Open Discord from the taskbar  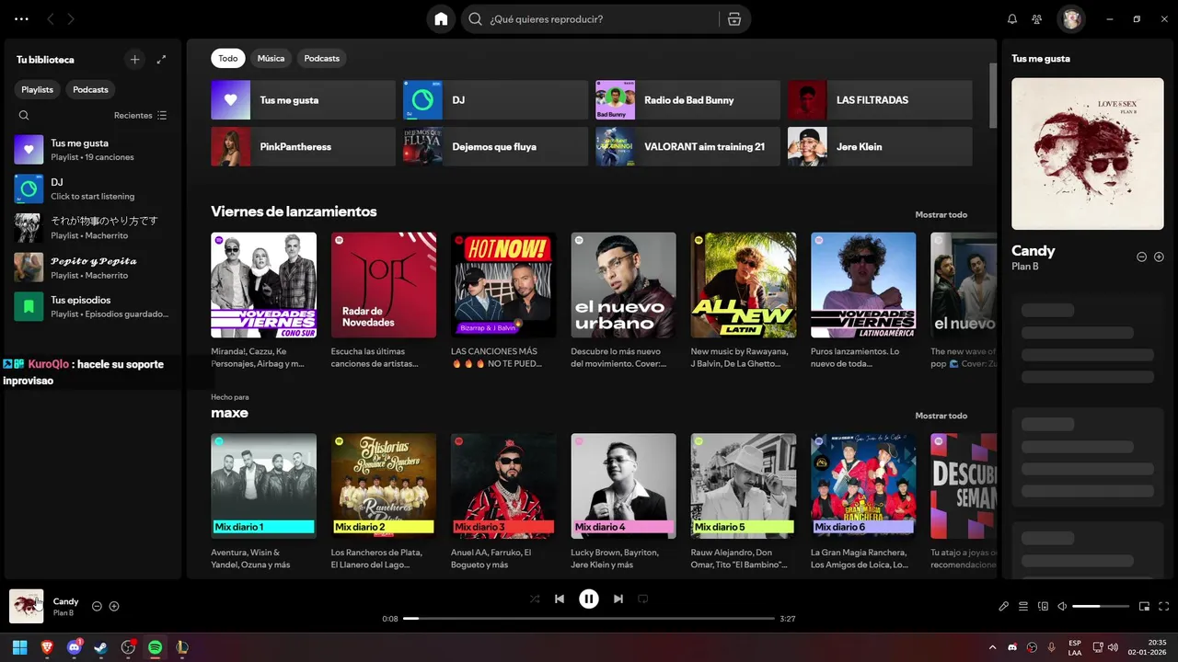click(x=74, y=647)
